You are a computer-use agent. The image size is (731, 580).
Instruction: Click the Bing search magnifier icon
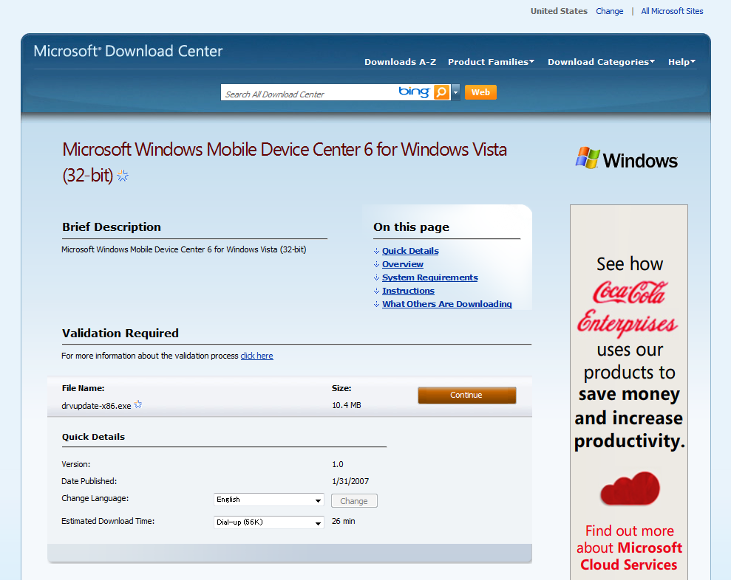coord(441,92)
